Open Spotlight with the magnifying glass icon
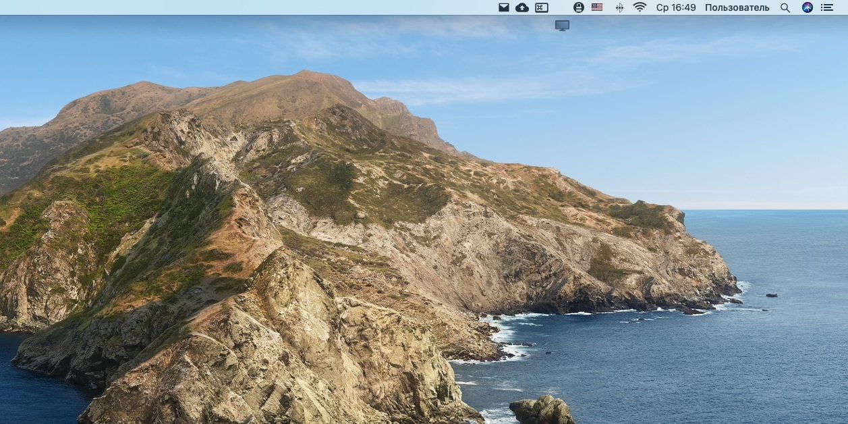 (785, 7)
